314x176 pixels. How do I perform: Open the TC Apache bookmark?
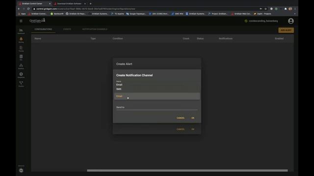[x=118, y=14]
